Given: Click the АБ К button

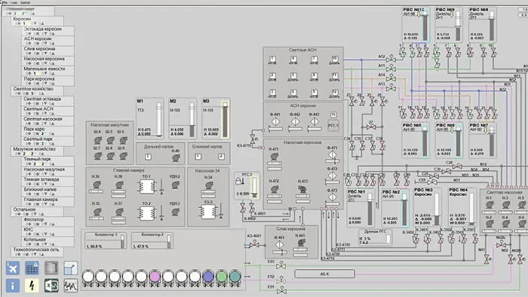Looking at the screenshot, I should click(324, 274).
